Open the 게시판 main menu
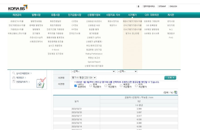The height and width of the screenshot is (130, 200). click(x=171, y=15)
